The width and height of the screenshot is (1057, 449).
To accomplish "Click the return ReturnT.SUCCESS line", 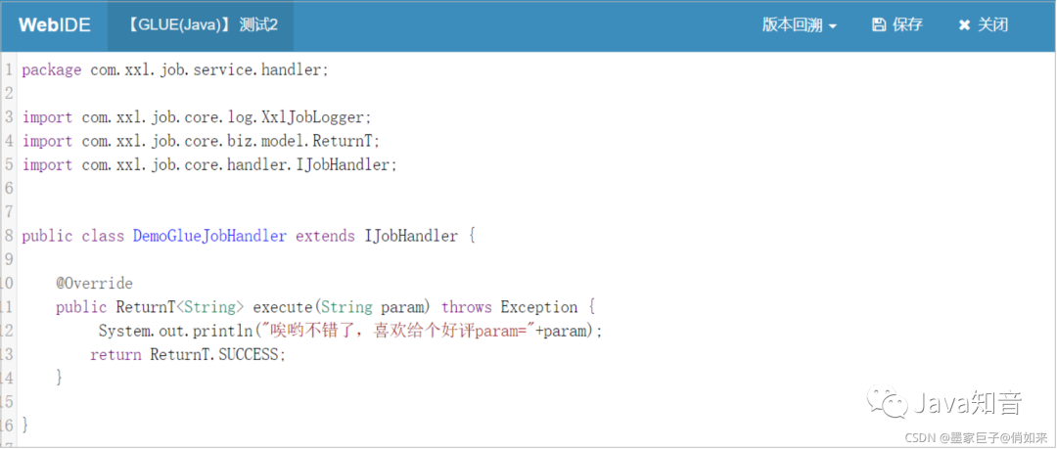I will [x=188, y=355].
